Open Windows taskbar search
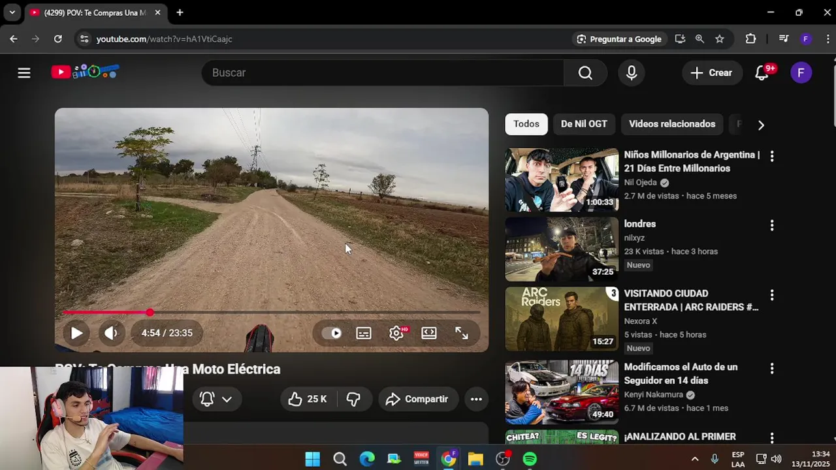 tap(340, 459)
